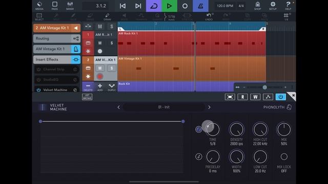The height and width of the screenshot is (184, 328).
Task: Start playback with the green play button
Action: coord(170,6)
